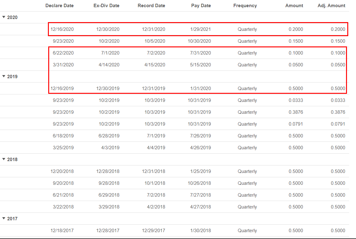The width and height of the screenshot is (356, 239).
Task: Click pay date 7/31/2020
Action: click(200, 53)
